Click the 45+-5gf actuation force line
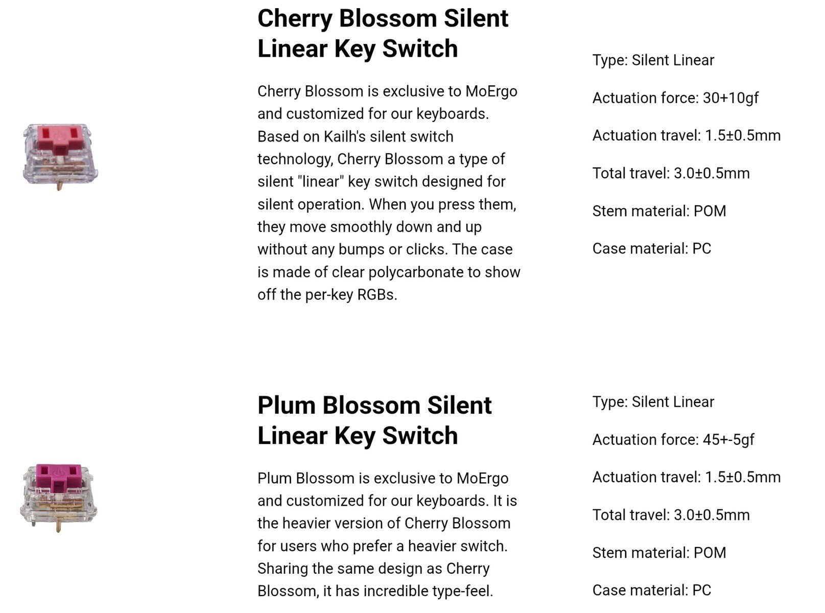Viewport: 825px width, 613px height. tap(673, 440)
